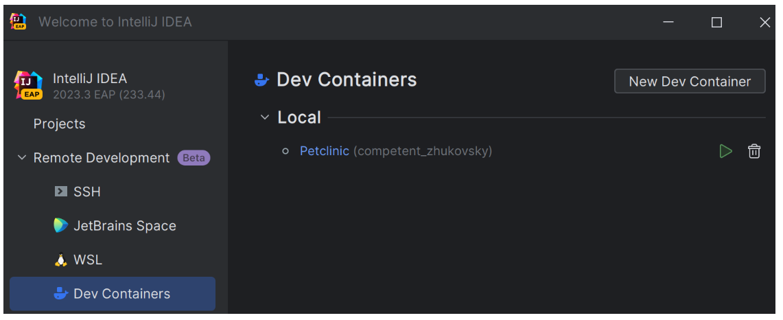
Task: Click the title bar IntelliJ icon
Action: click(18, 21)
